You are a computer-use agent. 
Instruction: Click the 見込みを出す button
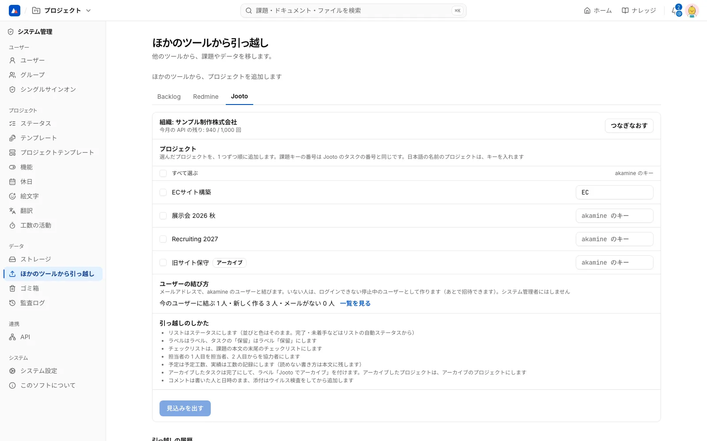[x=185, y=408]
